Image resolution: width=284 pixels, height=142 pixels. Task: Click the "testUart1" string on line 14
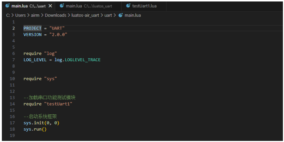coord(58,104)
